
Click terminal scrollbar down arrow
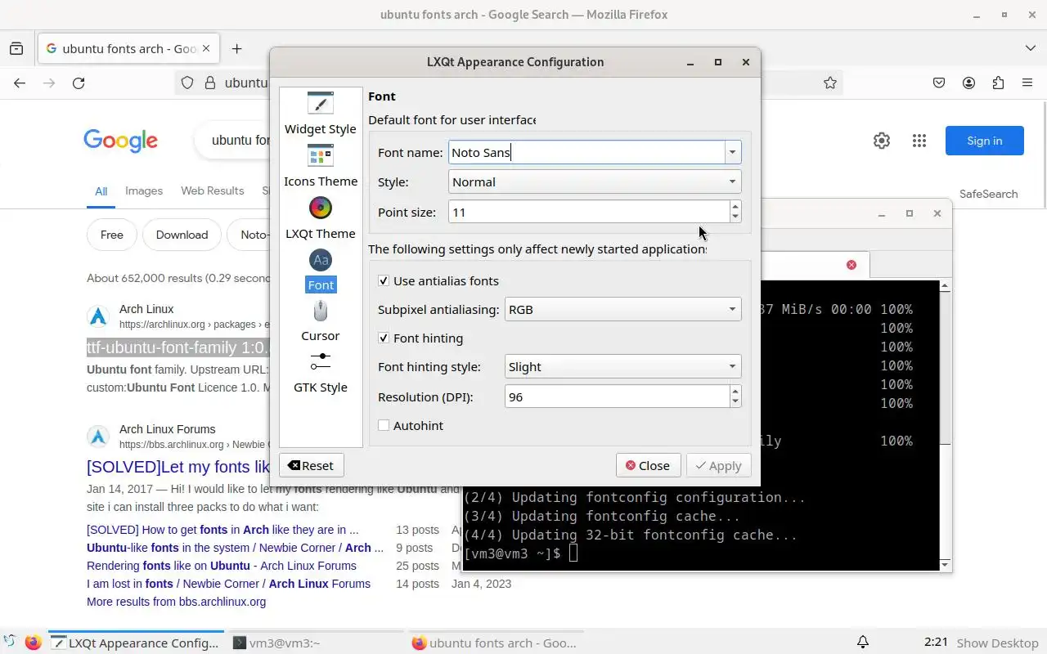point(946,564)
